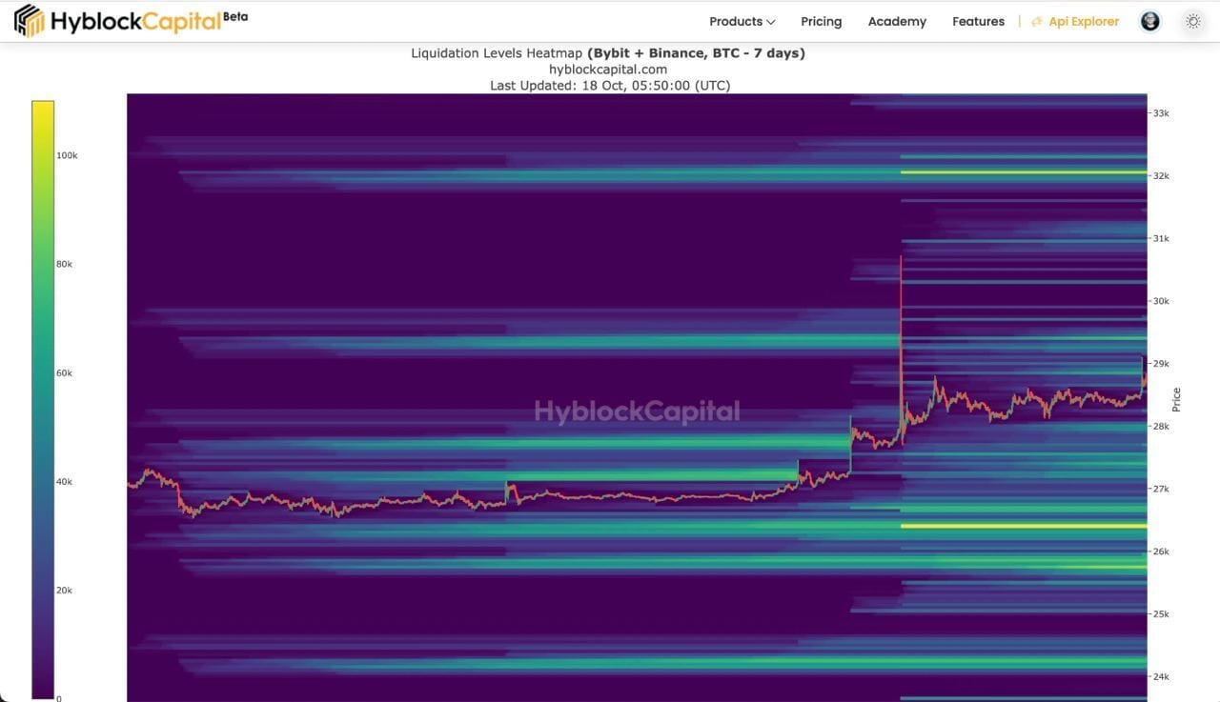Image resolution: width=1220 pixels, height=702 pixels.
Task: Click the 29k price axis label
Action: (x=1161, y=364)
